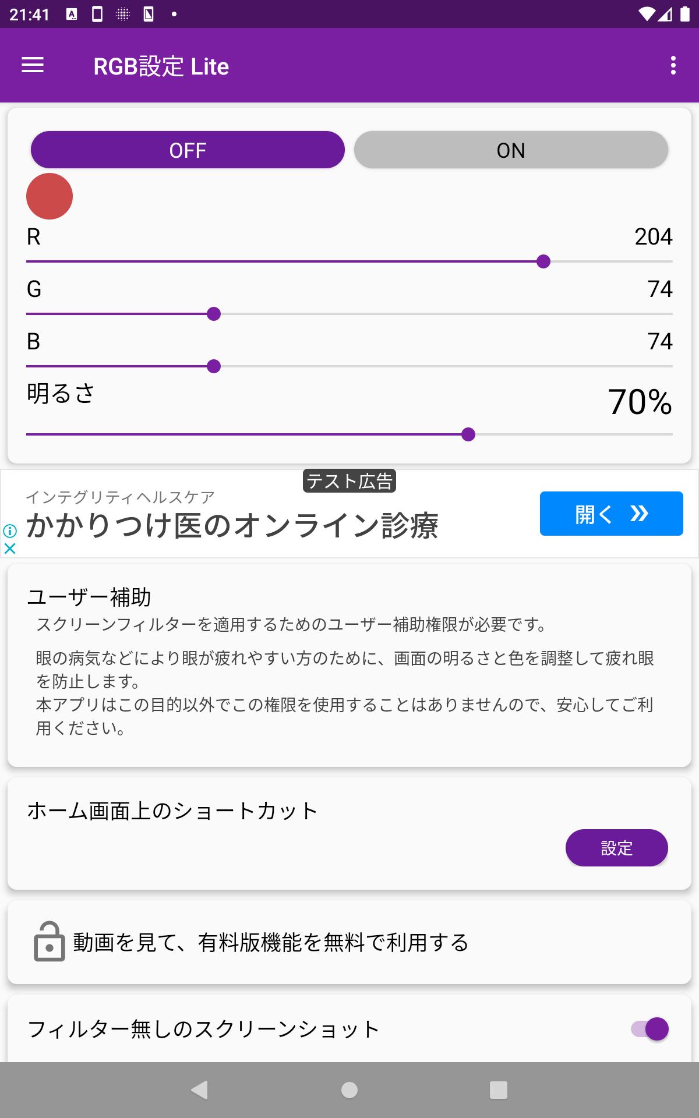Tap the recent apps square button
Image resolution: width=699 pixels, height=1118 pixels.
499,1089
